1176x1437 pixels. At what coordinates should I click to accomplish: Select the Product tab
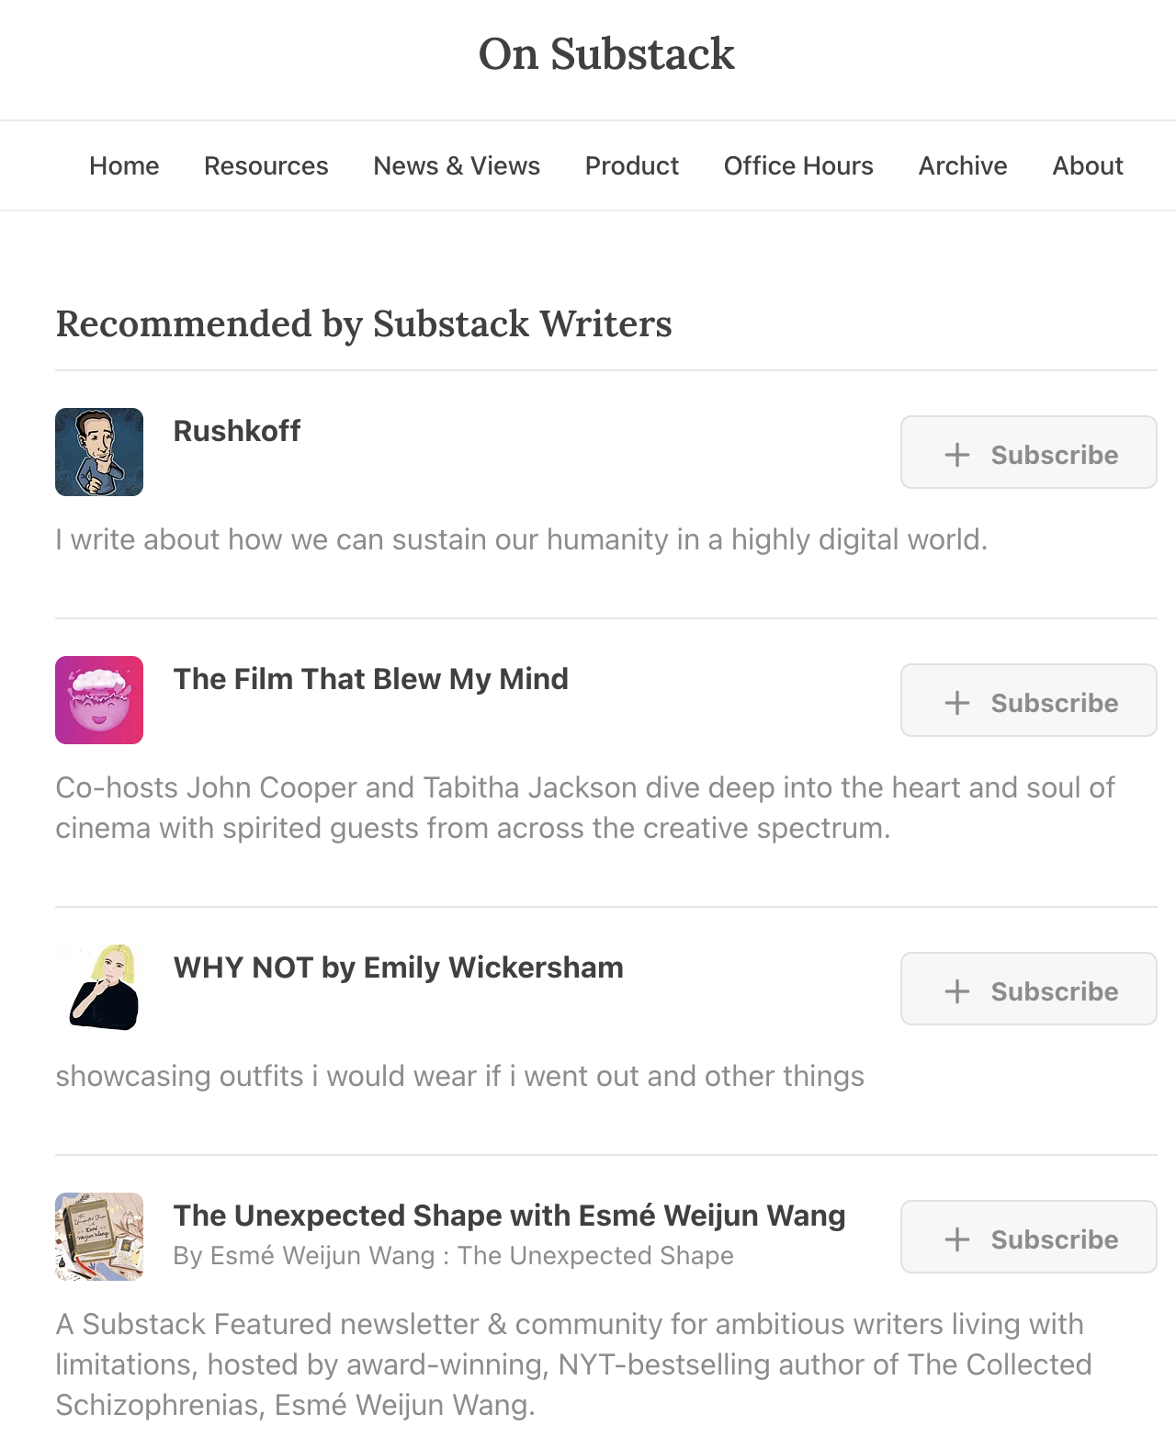(x=632, y=165)
